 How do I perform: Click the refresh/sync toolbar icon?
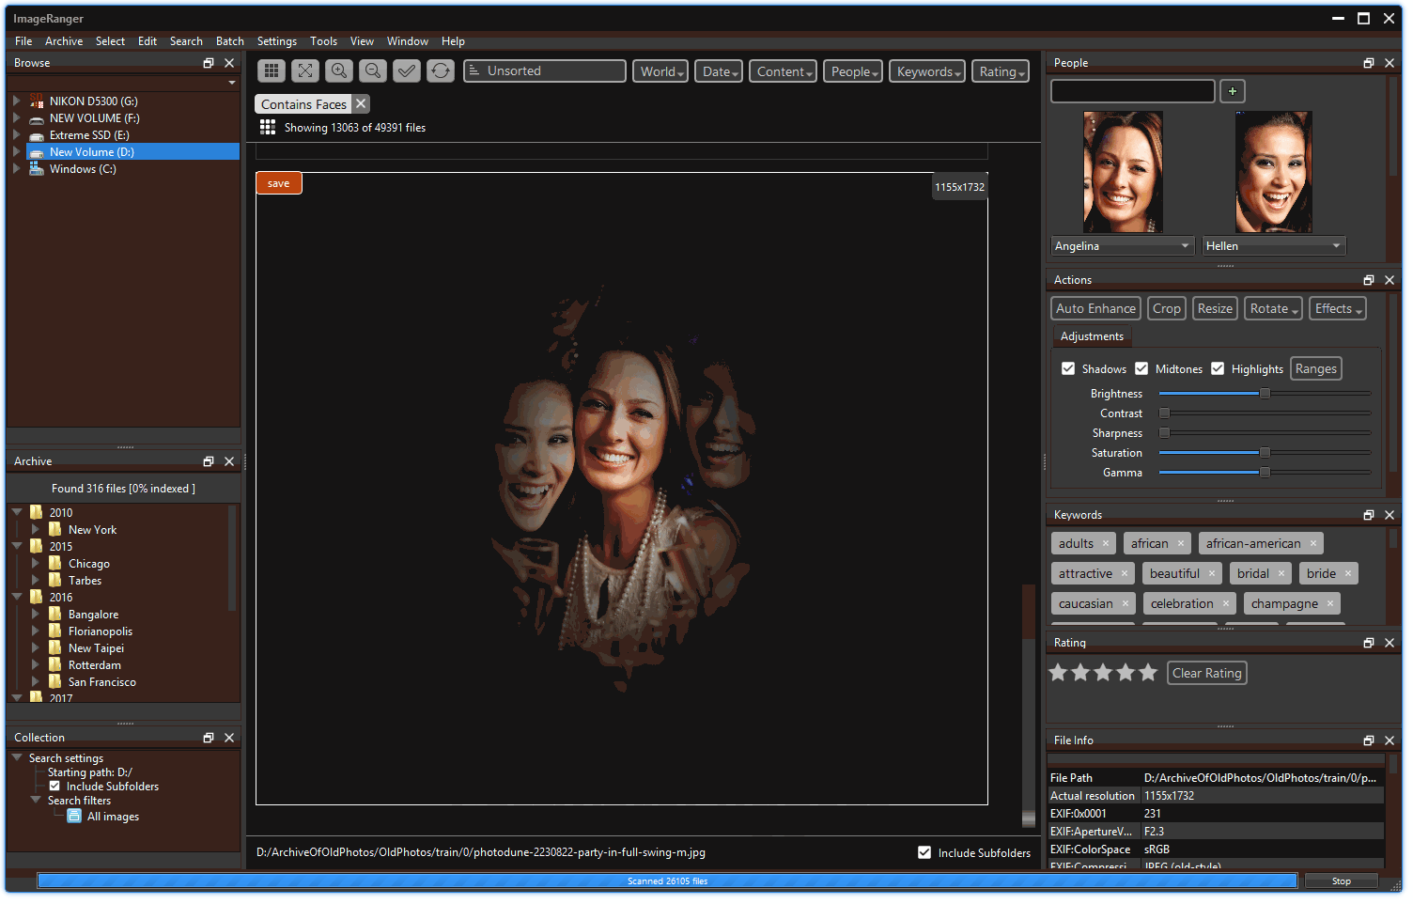440,70
